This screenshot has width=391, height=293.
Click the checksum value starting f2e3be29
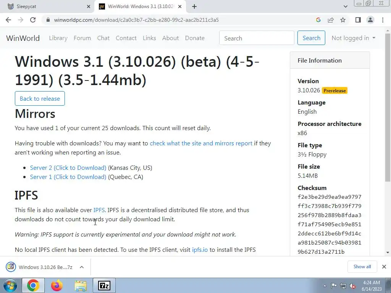click(330, 224)
